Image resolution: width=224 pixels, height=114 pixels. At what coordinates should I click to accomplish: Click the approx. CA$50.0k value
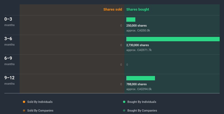(138, 30)
